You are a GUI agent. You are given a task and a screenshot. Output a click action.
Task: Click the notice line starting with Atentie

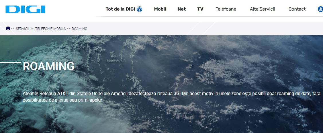click(172, 94)
